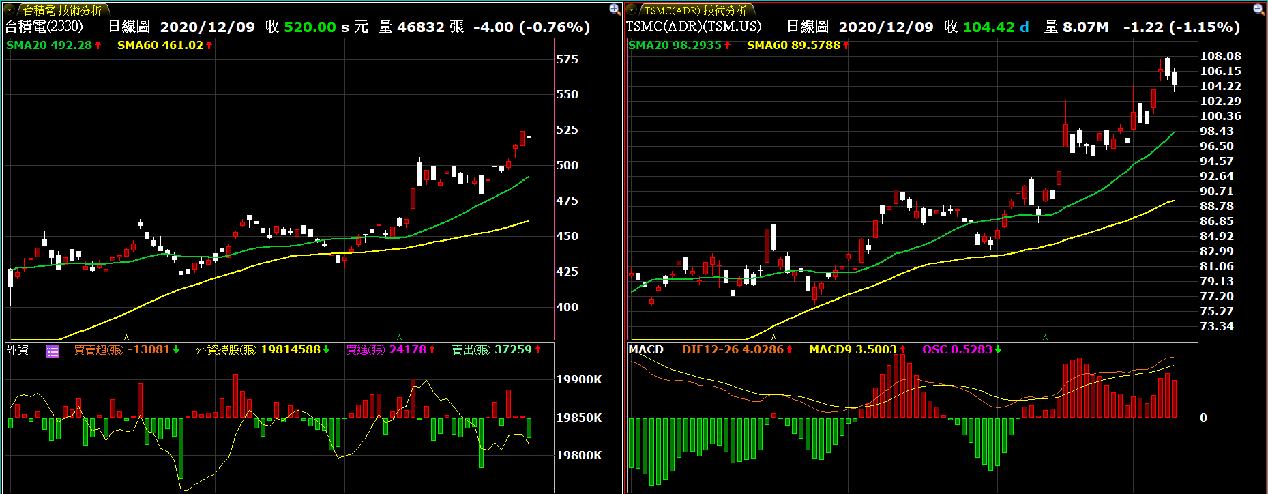
Task: Click the MACD9 3.5003 value
Action: tap(857, 349)
